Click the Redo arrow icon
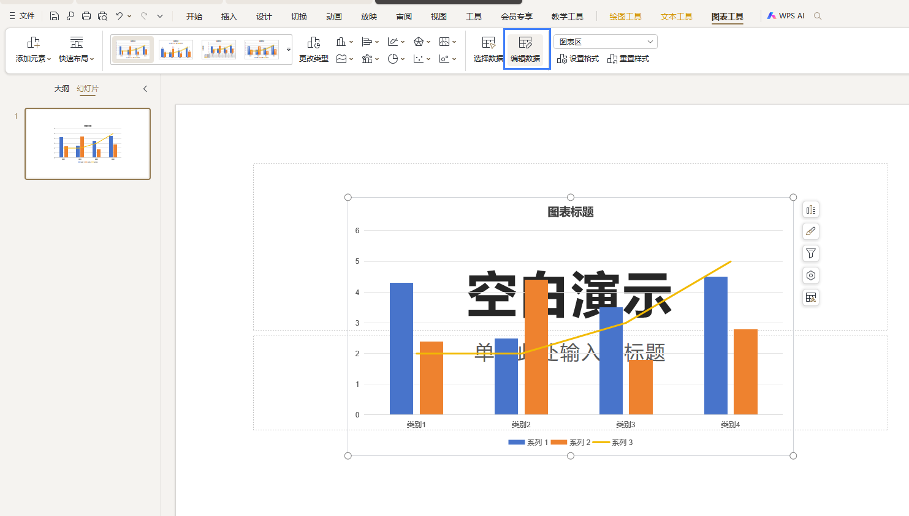The width and height of the screenshot is (909, 516). [144, 16]
